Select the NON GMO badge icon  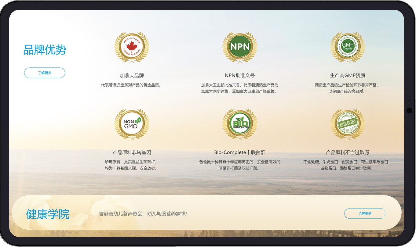point(132,124)
